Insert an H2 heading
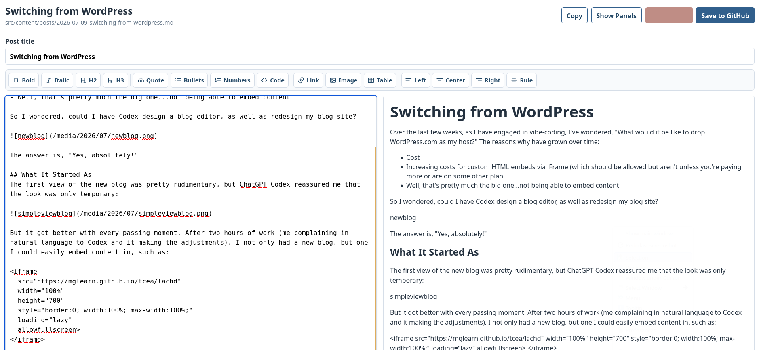The image size is (757, 350). click(89, 80)
